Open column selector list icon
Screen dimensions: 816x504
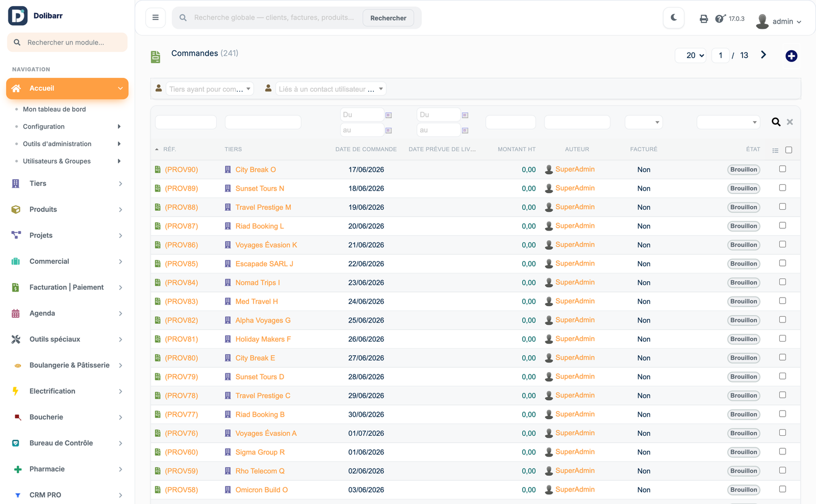tap(775, 151)
